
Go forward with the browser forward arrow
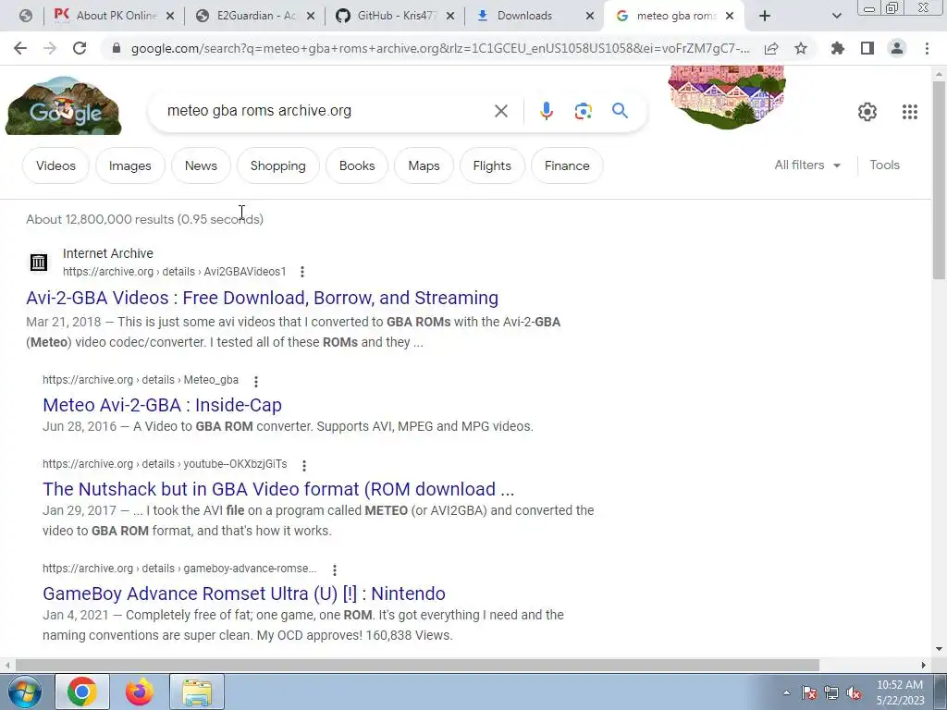(x=50, y=48)
